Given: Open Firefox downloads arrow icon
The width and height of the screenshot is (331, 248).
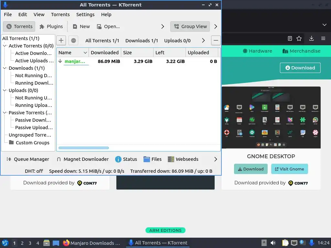Looking at the screenshot, I should [x=311, y=38].
